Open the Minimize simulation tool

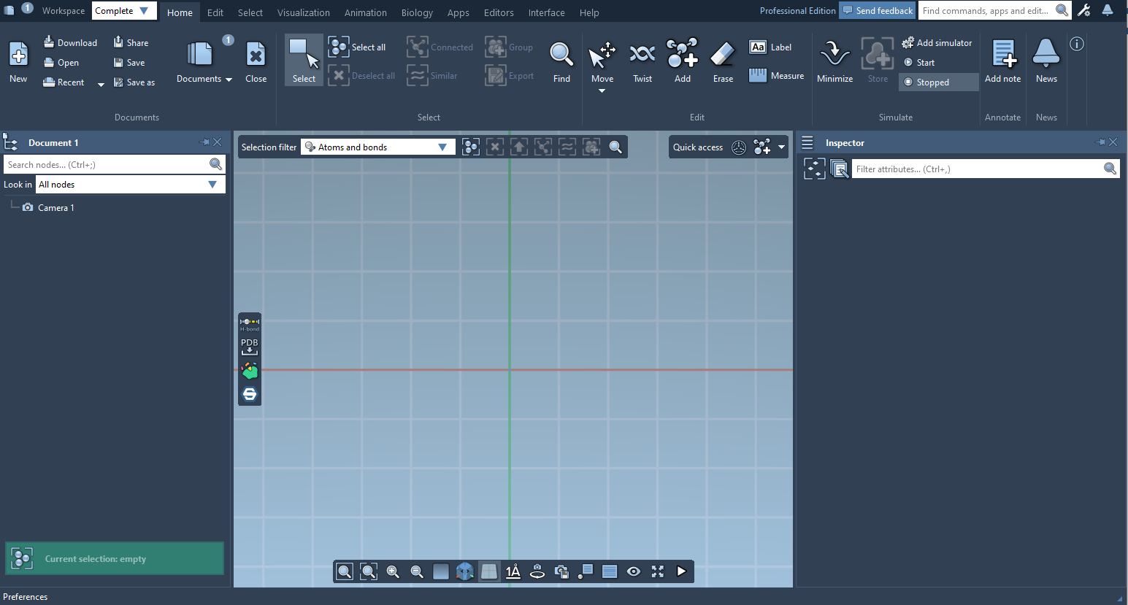(x=835, y=61)
